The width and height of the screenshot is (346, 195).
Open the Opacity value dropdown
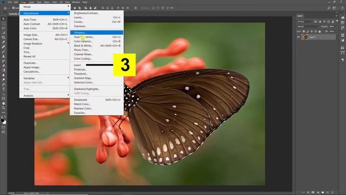pyautogui.click(x=336, y=27)
